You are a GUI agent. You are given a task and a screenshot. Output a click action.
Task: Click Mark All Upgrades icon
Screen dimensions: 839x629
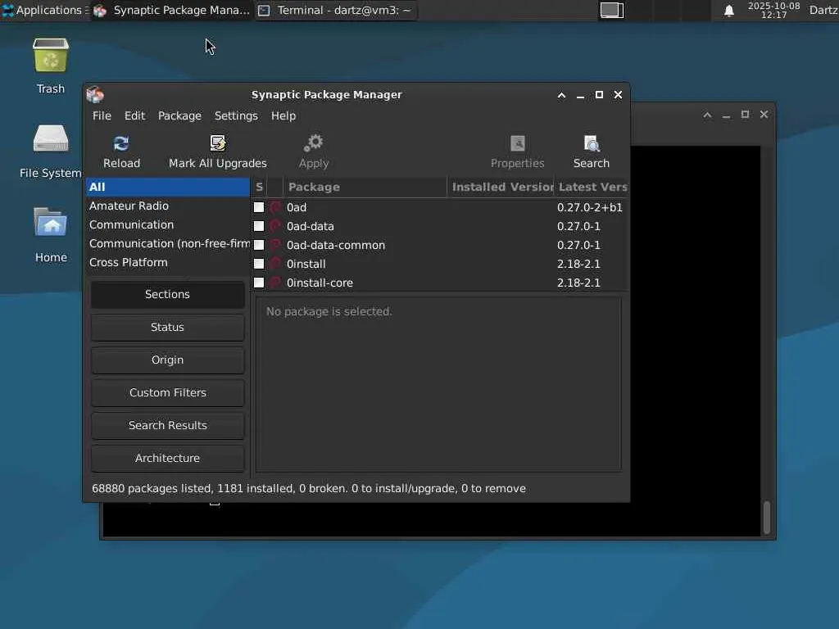(217, 143)
